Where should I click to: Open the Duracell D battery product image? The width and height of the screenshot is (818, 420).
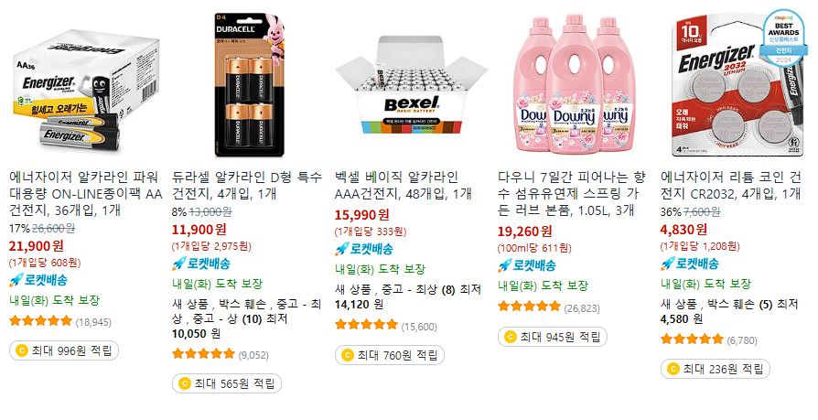point(249,85)
